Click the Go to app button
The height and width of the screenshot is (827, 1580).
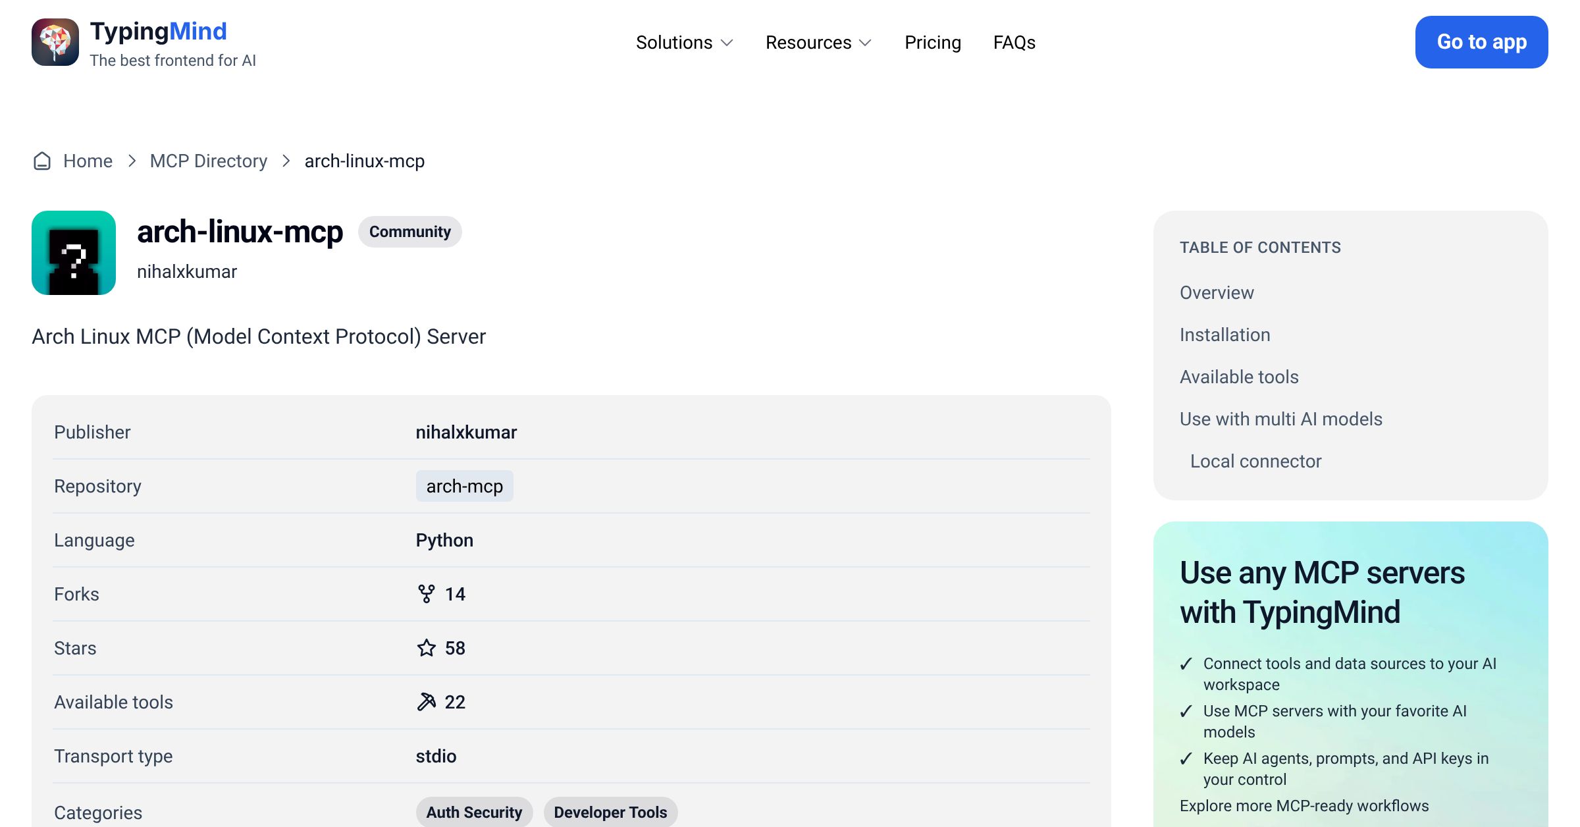tap(1482, 42)
